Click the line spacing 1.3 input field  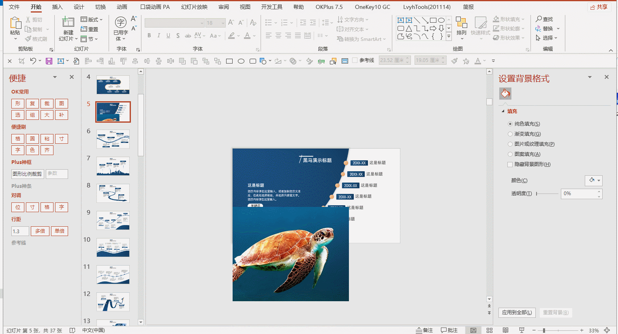tap(20, 231)
